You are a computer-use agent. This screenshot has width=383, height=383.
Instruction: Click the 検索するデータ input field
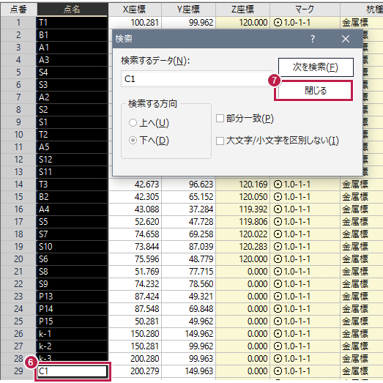tap(196, 79)
